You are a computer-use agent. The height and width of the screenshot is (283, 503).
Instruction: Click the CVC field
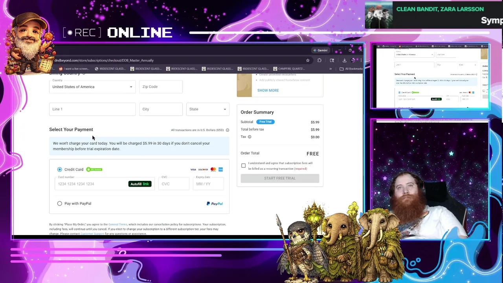point(174,184)
